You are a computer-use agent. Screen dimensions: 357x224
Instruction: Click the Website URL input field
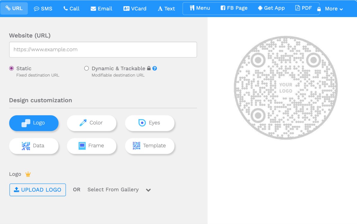tap(103, 50)
